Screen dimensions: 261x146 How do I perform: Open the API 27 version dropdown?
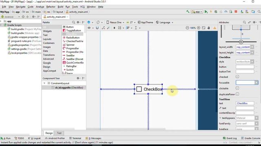(x=131, y=22)
